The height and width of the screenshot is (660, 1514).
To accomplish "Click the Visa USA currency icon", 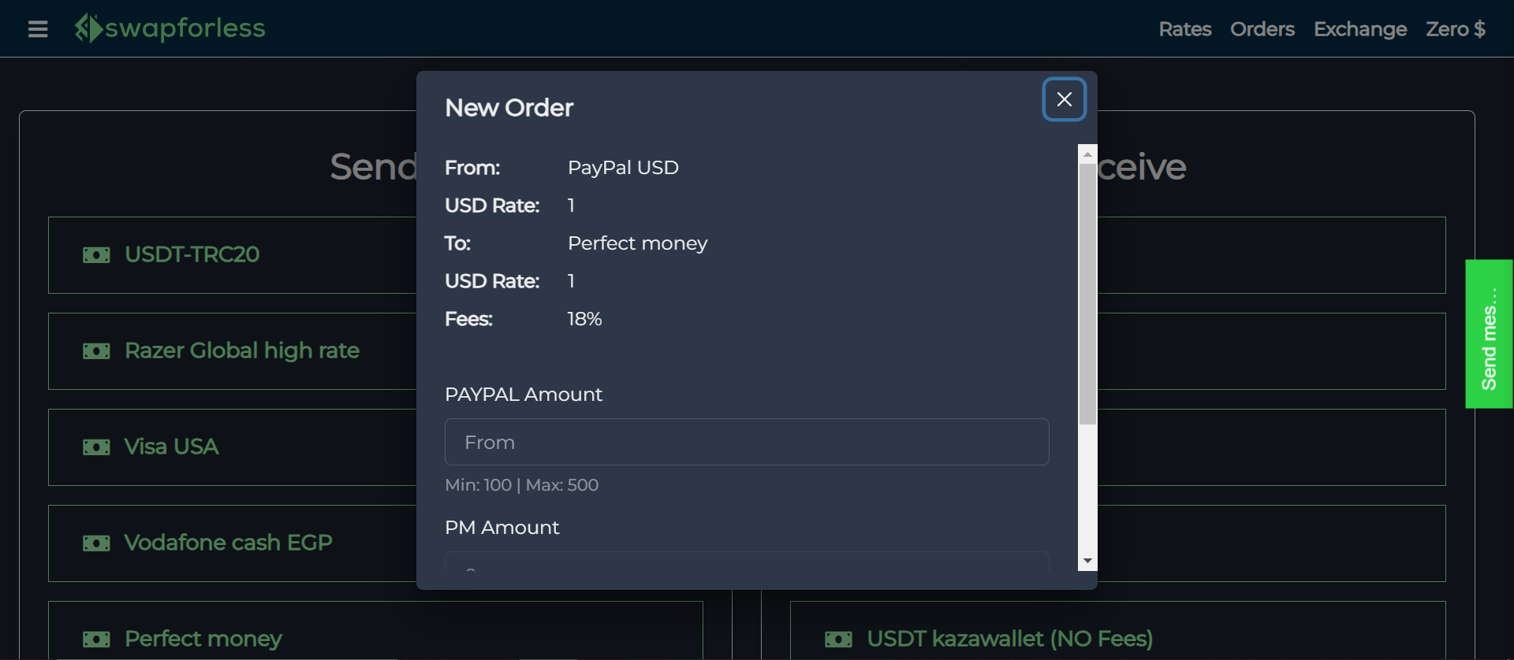I will coord(96,447).
